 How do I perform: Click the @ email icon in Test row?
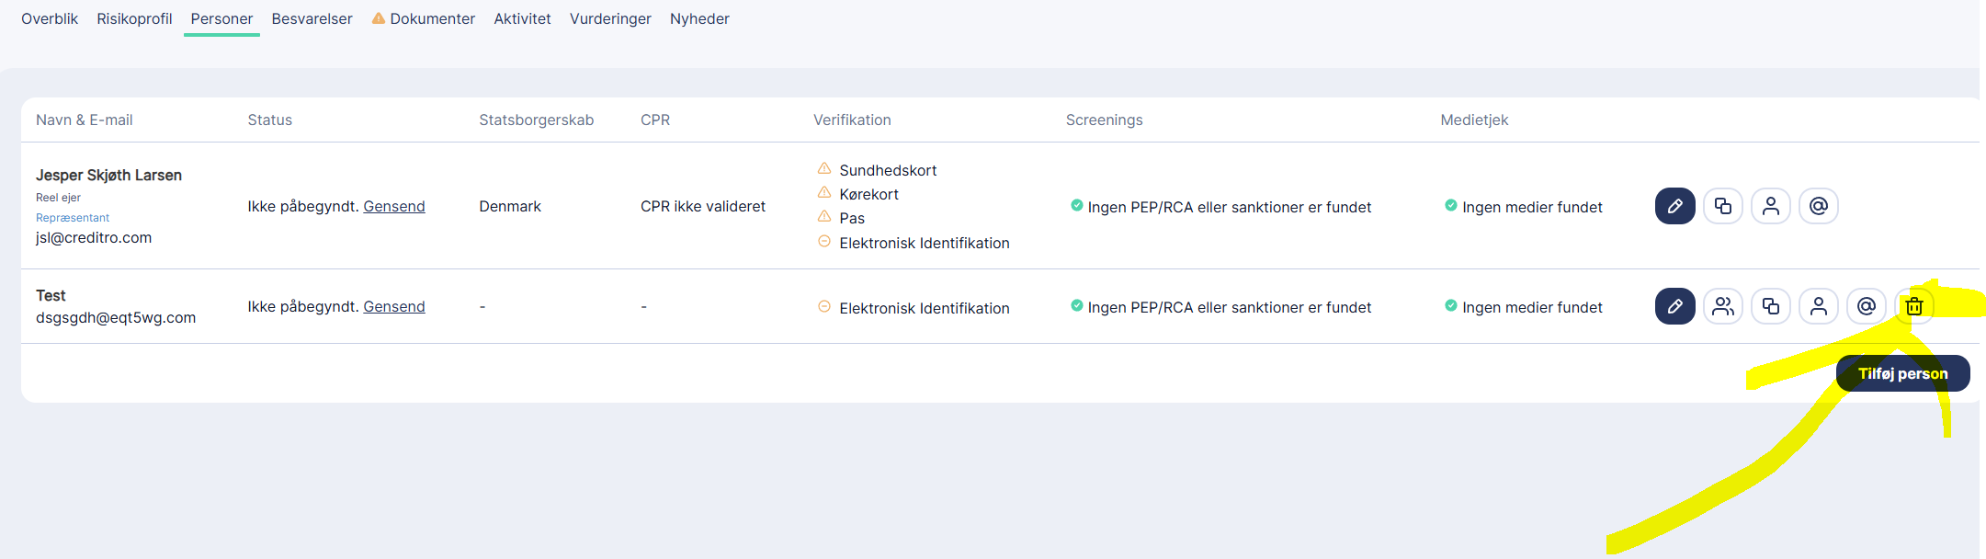tap(1867, 306)
